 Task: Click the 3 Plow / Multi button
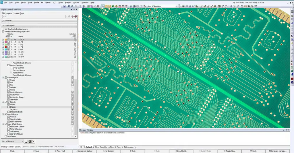(x=60, y=151)
